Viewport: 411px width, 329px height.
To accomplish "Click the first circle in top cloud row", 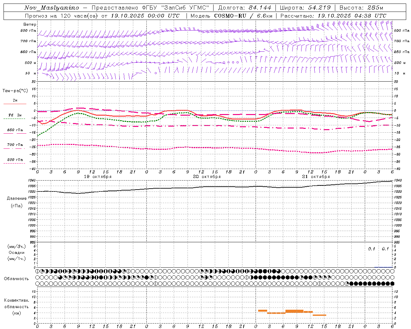I will pyautogui.click(x=38, y=271).
